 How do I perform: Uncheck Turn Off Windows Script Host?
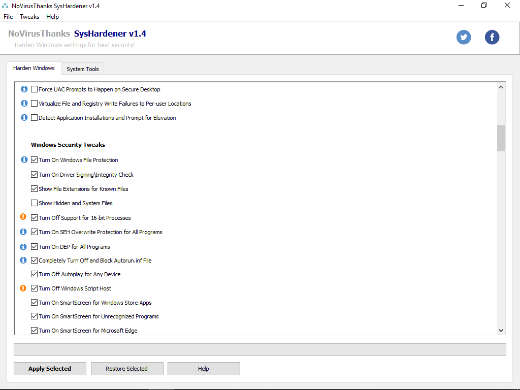(34, 288)
